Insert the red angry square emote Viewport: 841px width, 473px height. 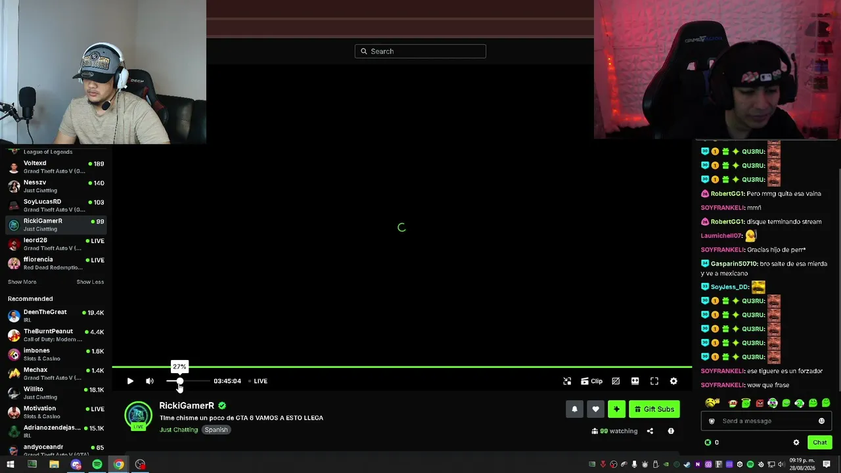[760, 403]
